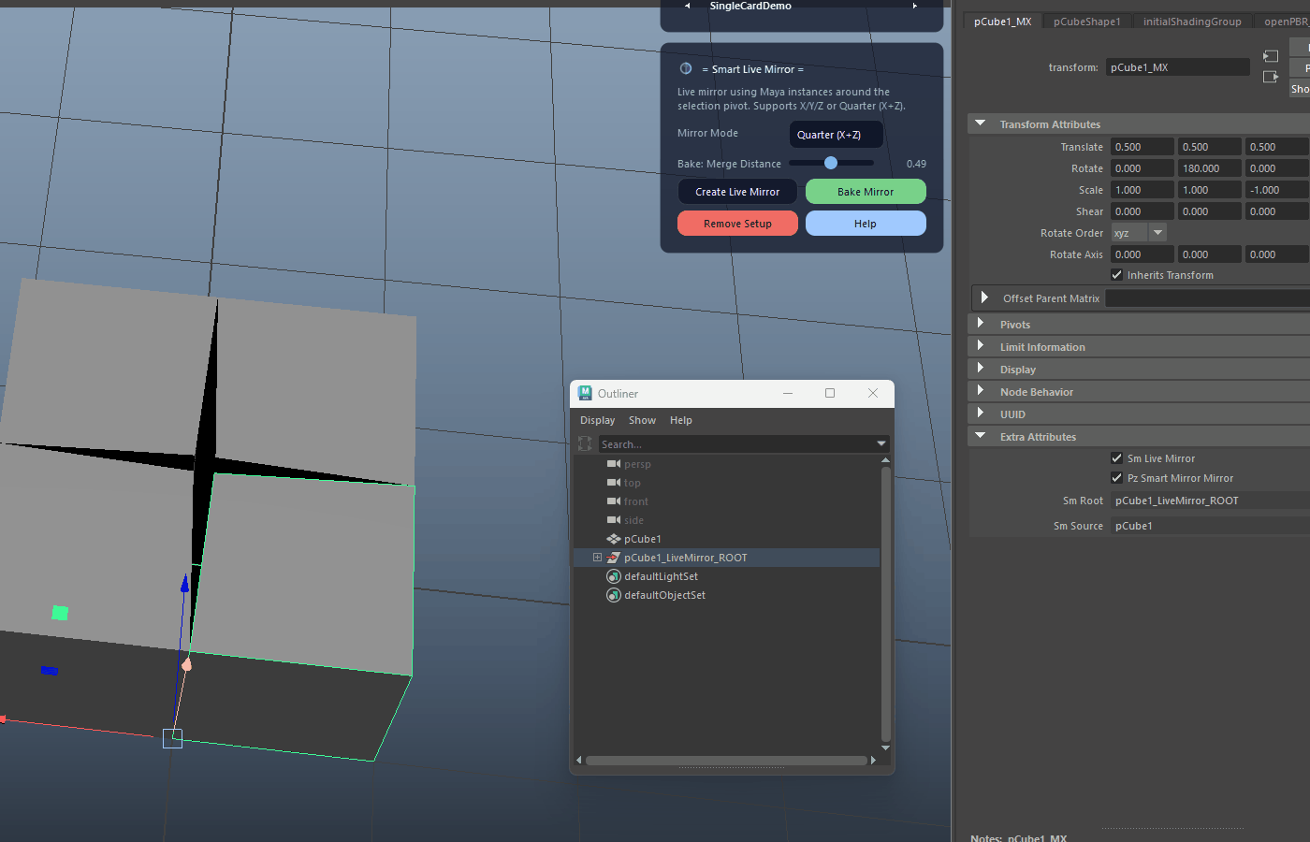Expand the Offset Parent Matrix section
The height and width of the screenshot is (842, 1310).
point(984,298)
